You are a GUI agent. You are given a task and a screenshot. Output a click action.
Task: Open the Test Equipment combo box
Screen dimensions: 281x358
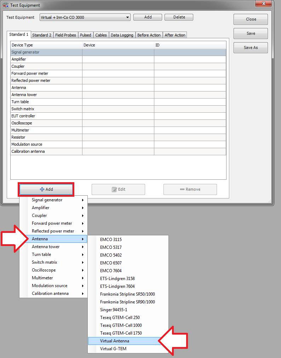click(x=85, y=17)
